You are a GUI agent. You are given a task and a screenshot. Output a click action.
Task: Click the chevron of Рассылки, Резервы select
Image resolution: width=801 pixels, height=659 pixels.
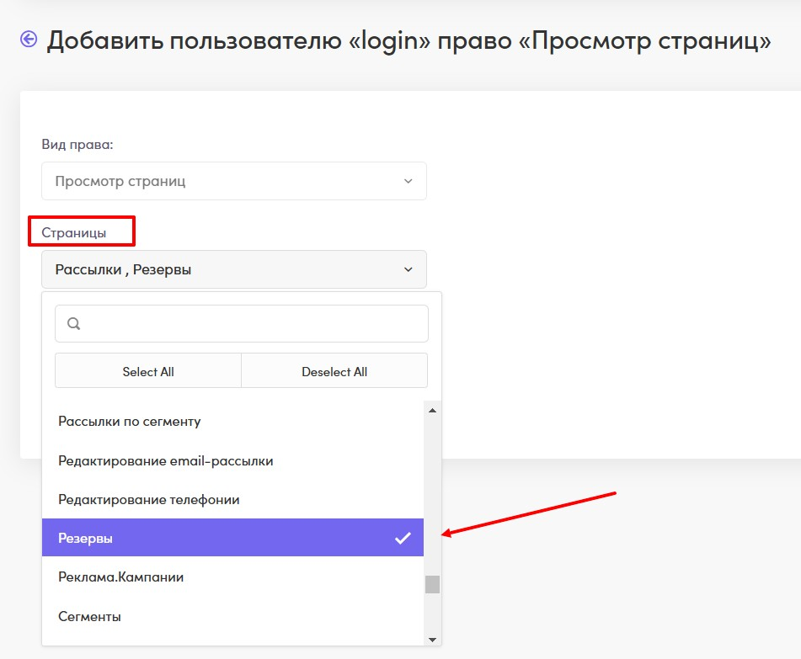click(408, 269)
